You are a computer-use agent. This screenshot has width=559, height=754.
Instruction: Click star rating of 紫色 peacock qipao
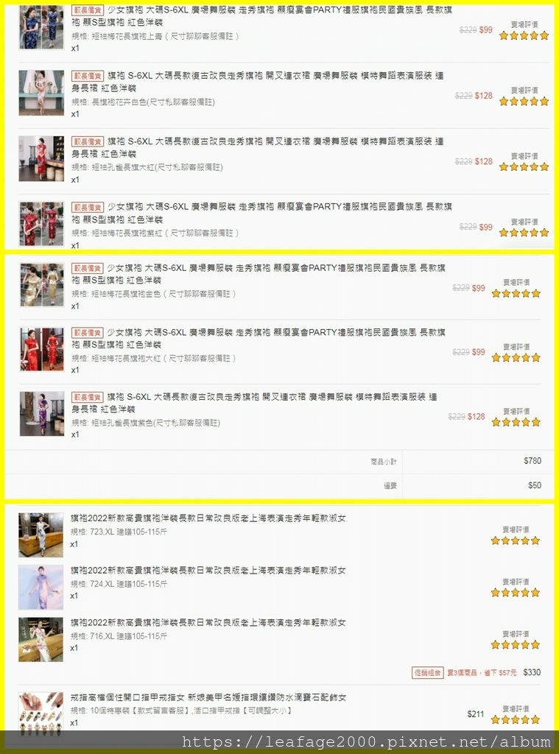pos(516,422)
